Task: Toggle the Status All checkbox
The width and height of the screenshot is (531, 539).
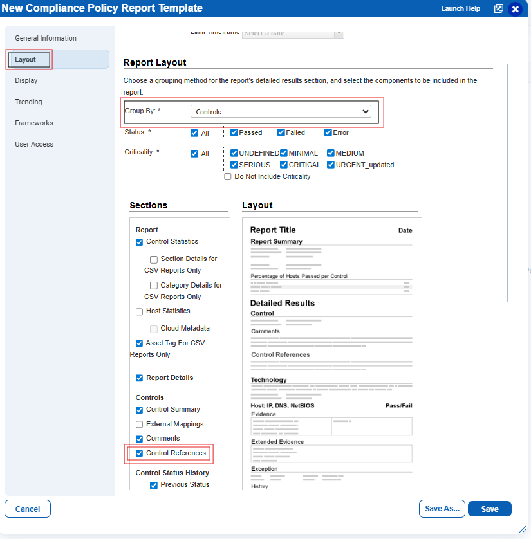Action: pos(194,133)
